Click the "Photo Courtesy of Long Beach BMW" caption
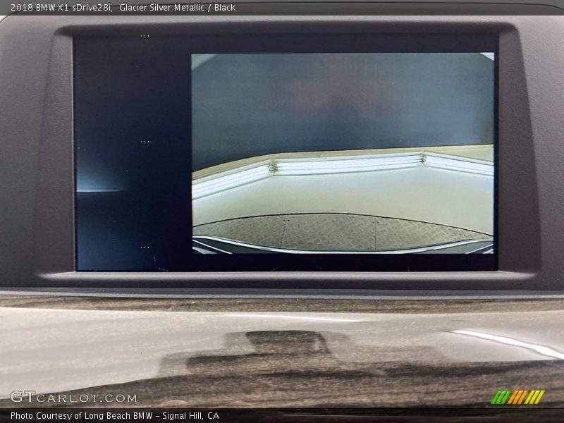This screenshot has width=564, height=423. tap(92, 416)
